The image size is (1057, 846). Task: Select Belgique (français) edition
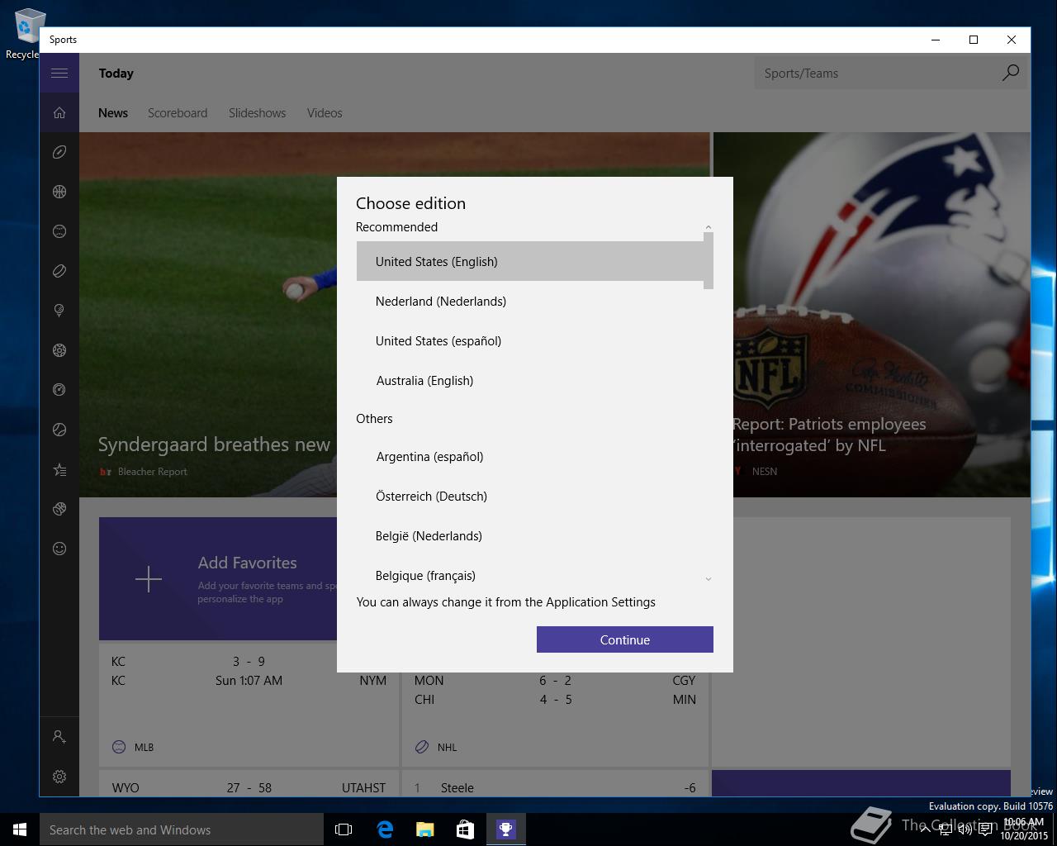point(530,575)
